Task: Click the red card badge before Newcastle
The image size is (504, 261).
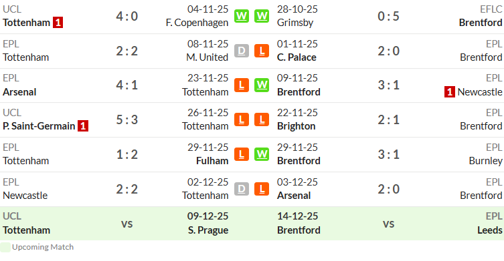Action: coord(449,92)
